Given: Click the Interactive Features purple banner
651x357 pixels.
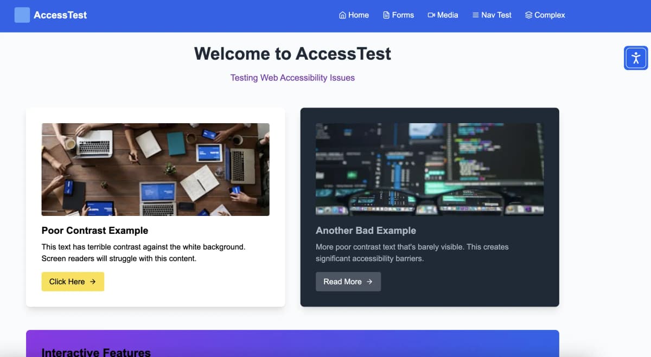Looking at the screenshot, I should 292,343.
